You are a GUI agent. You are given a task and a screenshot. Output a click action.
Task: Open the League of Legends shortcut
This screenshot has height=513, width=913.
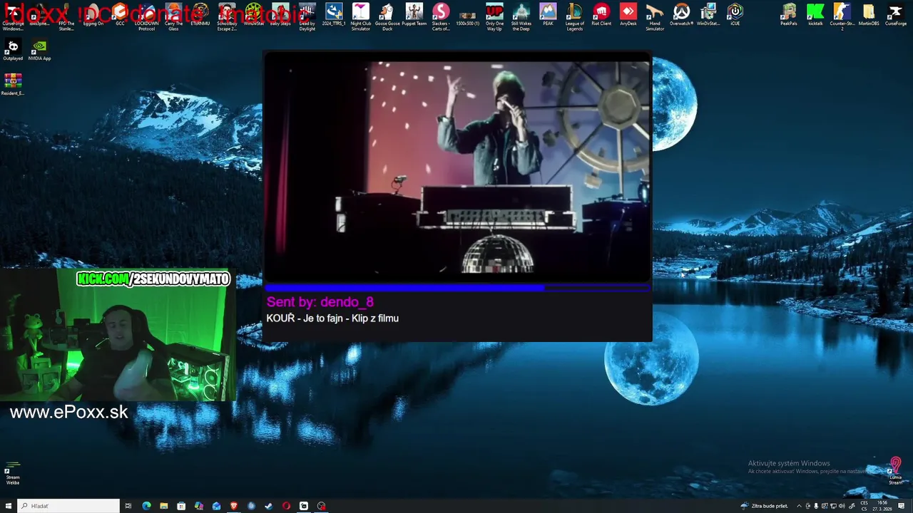coord(575,17)
